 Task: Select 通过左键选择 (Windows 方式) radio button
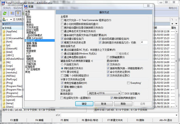pyautogui.click(x=62, y=53)
